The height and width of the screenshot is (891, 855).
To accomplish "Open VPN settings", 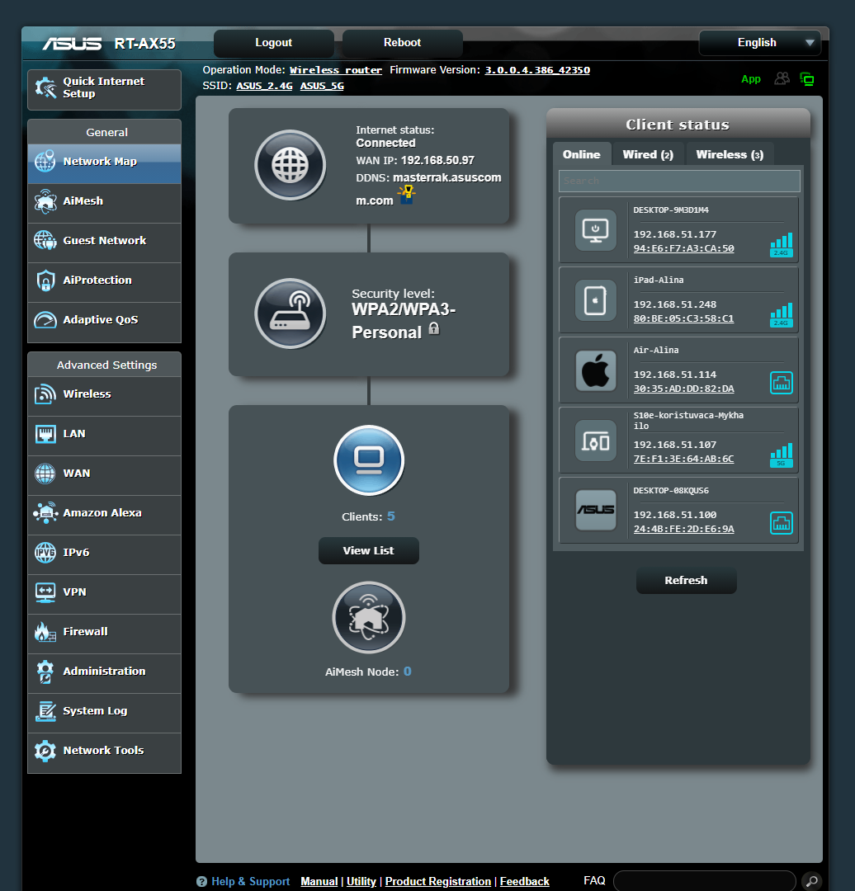I will (104, 594).
